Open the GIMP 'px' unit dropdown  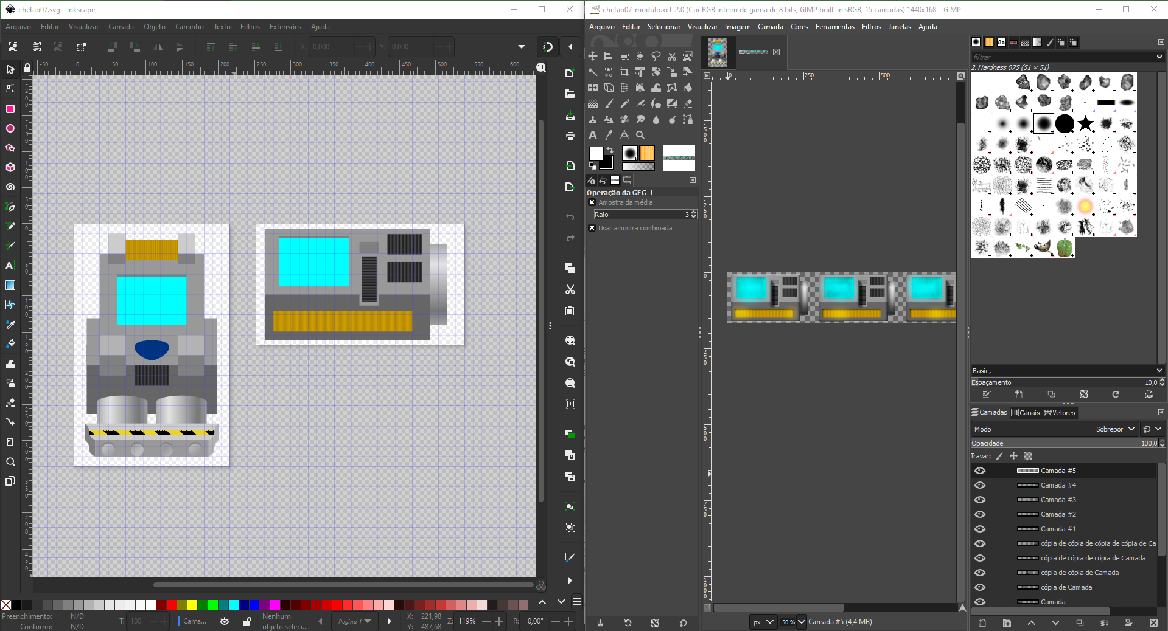click(x=763, y=622)
